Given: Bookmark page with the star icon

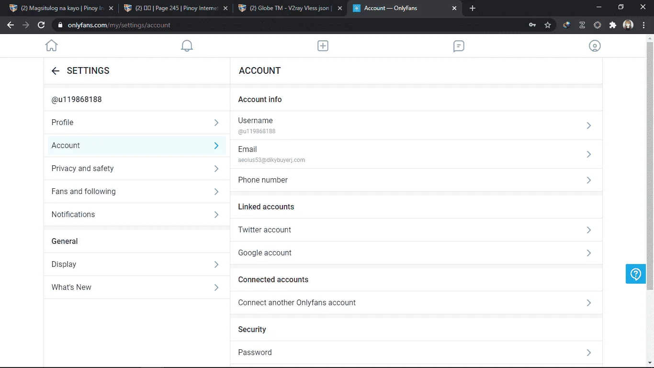Looking at the screenshot, I should tap(548, 25).
